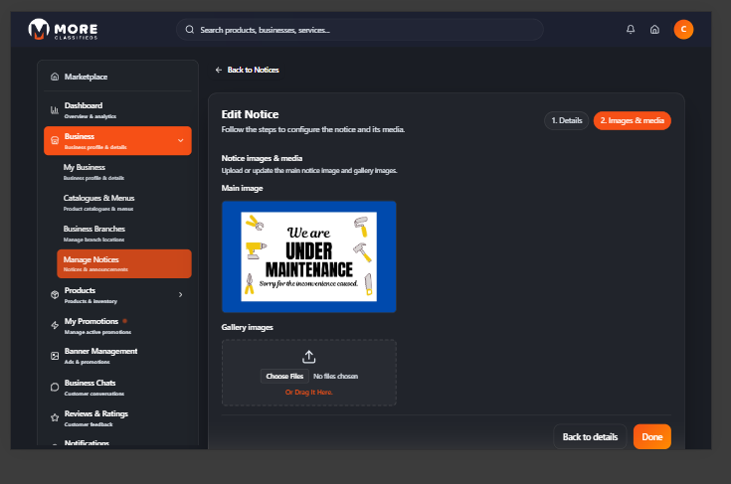731x484 pixels.
Task: Expand the Products section chevron
Action: point(180,294)
